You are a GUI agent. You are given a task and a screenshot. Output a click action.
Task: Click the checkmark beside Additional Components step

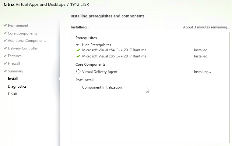click(5, 41)
